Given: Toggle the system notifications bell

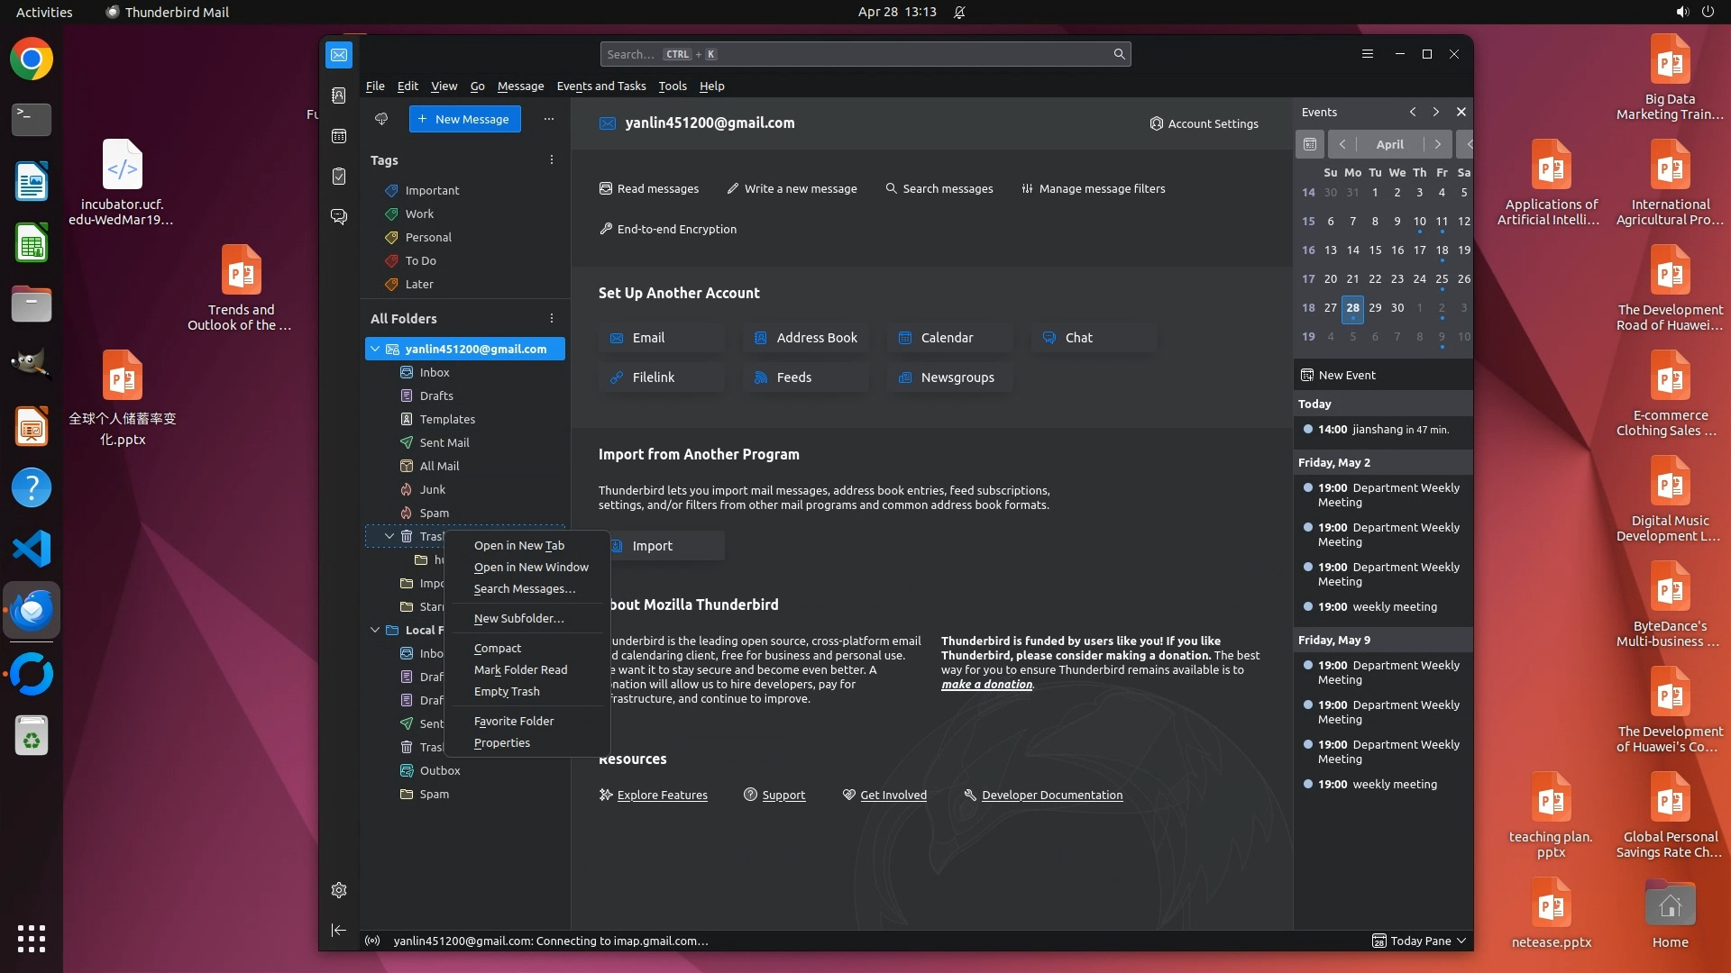Looking at the screenshot, I should coord(959,12).
